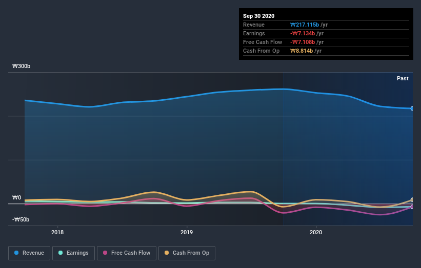The height and width of the screenshot is (268, 421).
Task: Click the -₩7.134b earnings value
Action: (303, 33)
